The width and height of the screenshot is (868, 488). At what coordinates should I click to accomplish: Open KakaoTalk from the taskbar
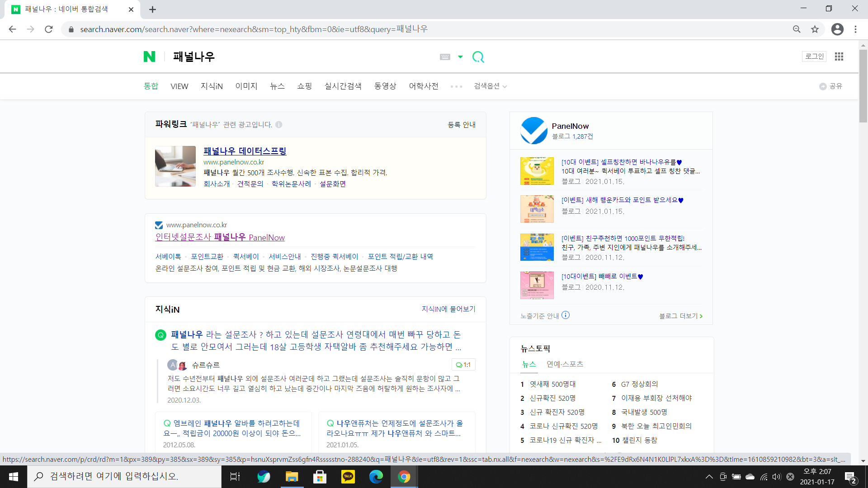pos(348,477)
